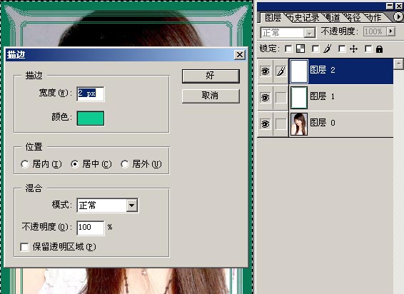The image size is (404, 294).
Task: Open the 模式 blend mode dropdown
Action: pyautogui.click(x=131, y=206)
